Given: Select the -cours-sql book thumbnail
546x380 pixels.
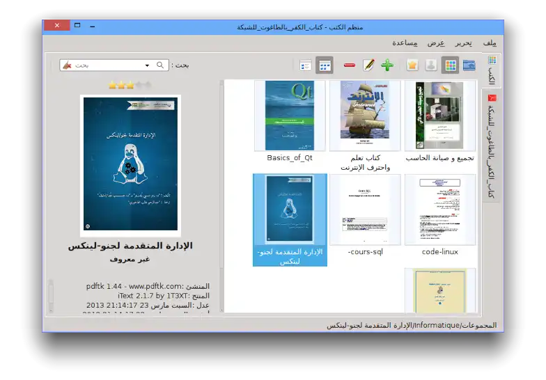Looking at the screenshot, I should (x=365, y=210).
